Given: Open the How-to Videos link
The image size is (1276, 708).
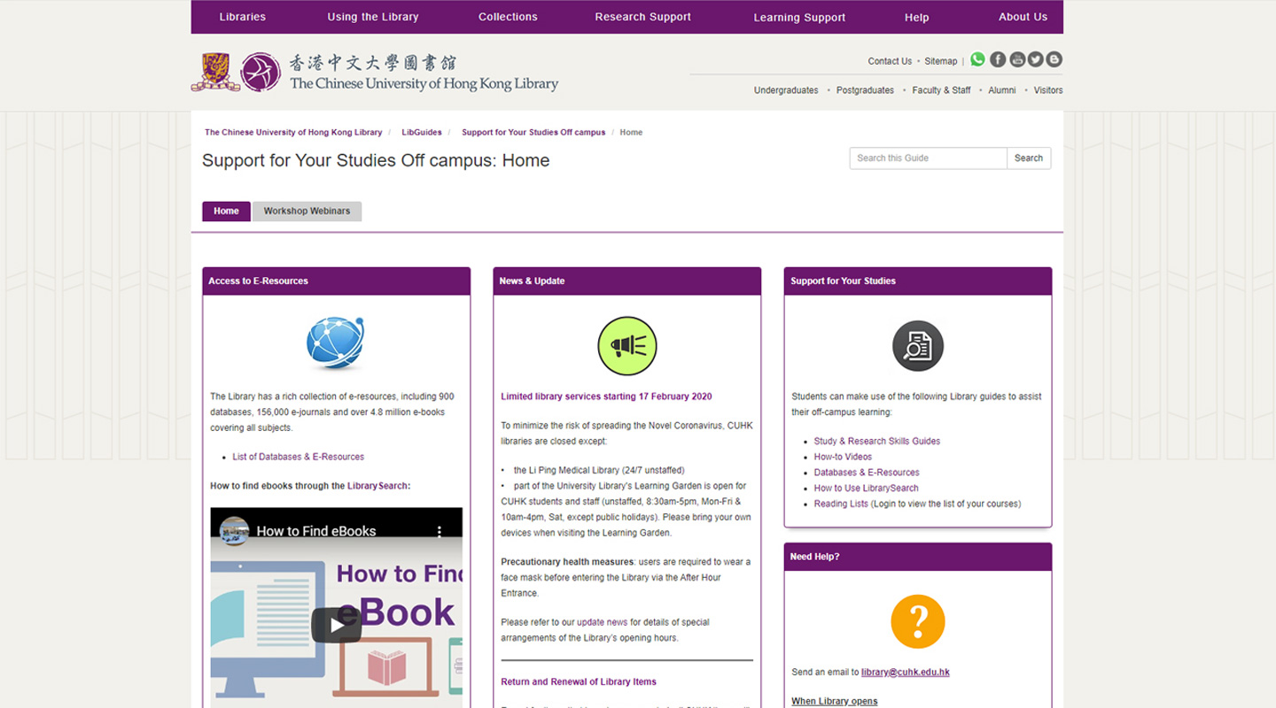Looking at the screenshot, I should [x=843, y=457].
